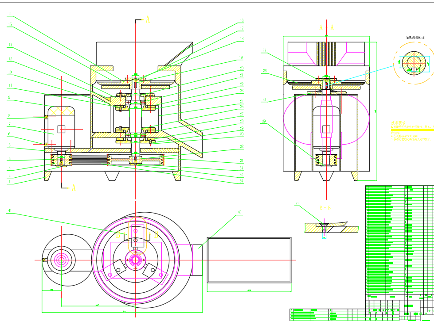The image size is (434, 321).
Task: Click the part number 39 callout label
Action: (264, 121)
